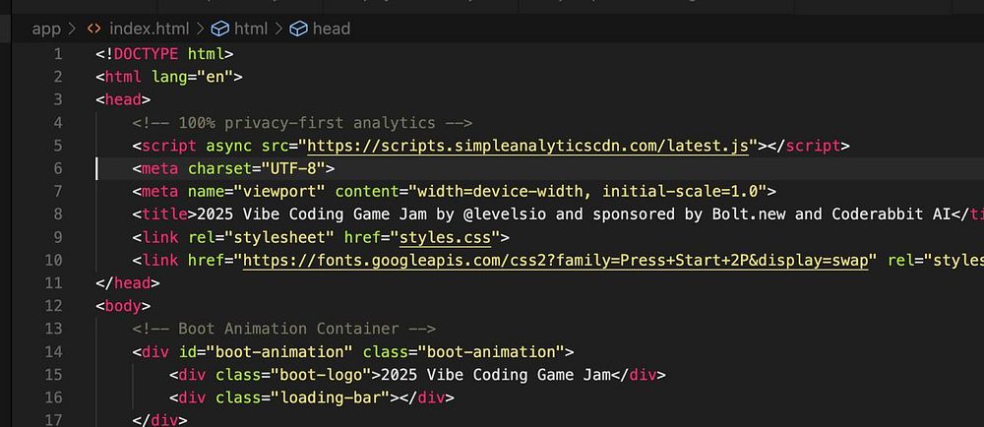Click the meta charset="UTF-8" line
Screen dimensions: 984x427
tap(233, 168)
